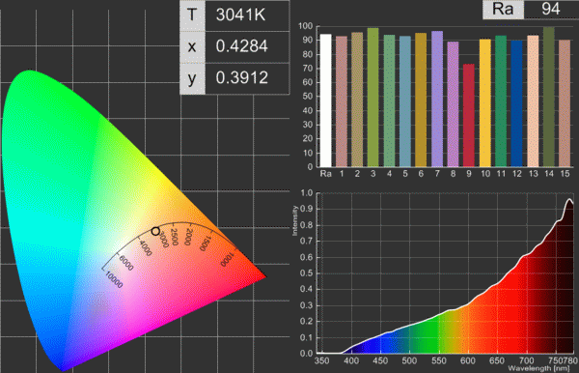Click the y label cell
The image size is (579, 373).
click(192, 78)
